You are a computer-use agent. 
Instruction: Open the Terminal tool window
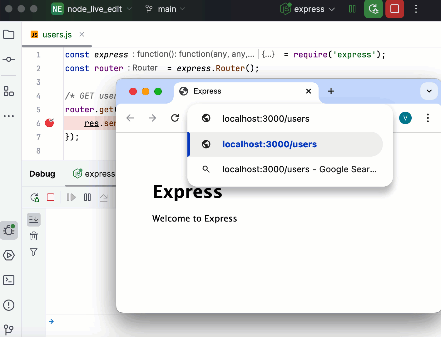9,280
